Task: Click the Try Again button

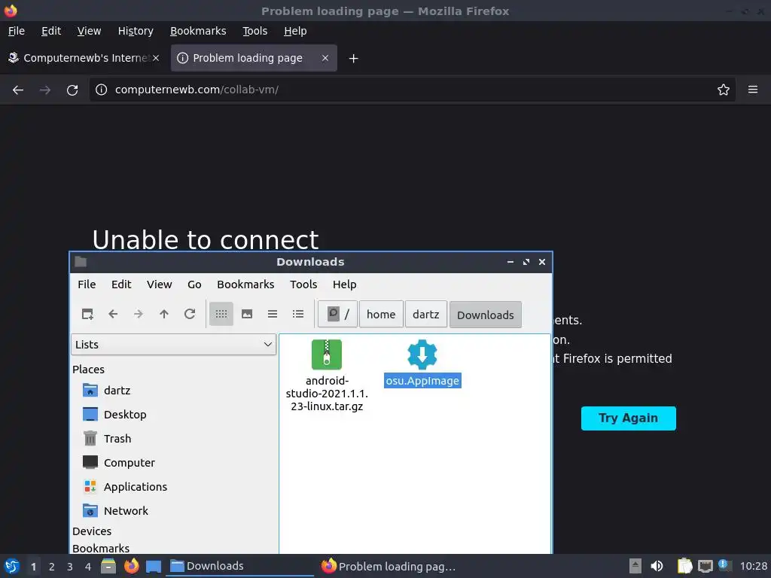Action: [x=628, y=418]
